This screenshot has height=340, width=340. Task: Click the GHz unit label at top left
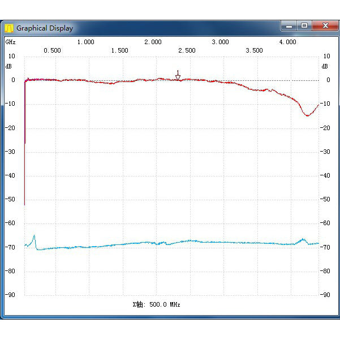(x=11, y=42)
